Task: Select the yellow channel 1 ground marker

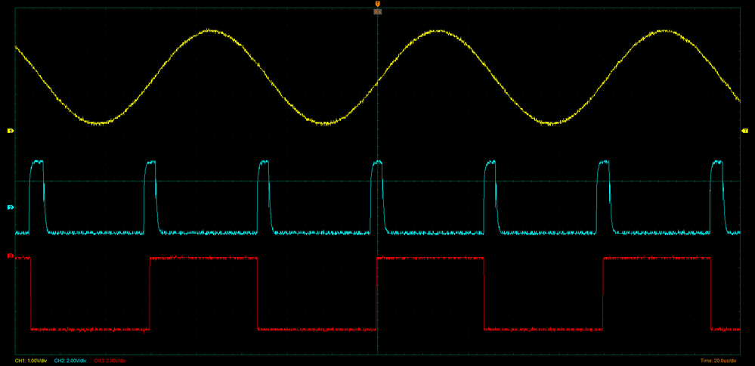Action: (x=10, y=131)
